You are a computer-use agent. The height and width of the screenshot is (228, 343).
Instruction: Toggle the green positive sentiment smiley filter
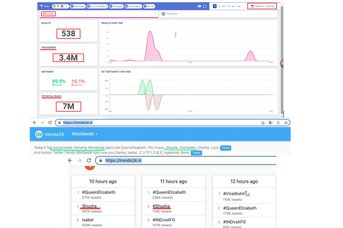pos(54,6)
